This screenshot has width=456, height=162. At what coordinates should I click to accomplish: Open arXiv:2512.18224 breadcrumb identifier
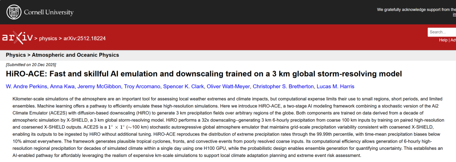(x=84, y=38)
